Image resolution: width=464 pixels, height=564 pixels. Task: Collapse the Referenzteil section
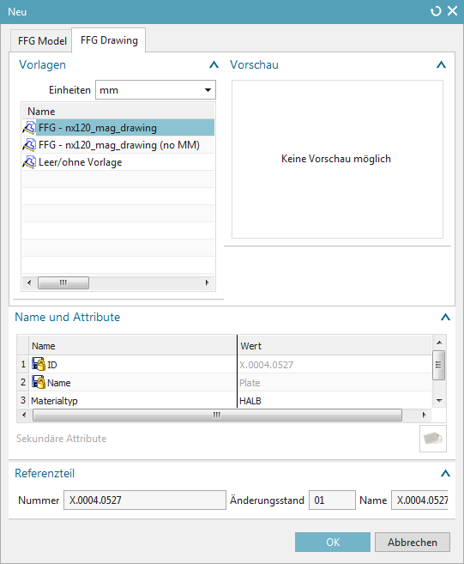point(445,473)
